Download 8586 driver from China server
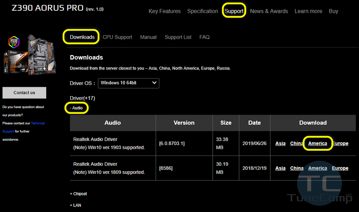The image size is (359, 212). [x=297, y=168]
